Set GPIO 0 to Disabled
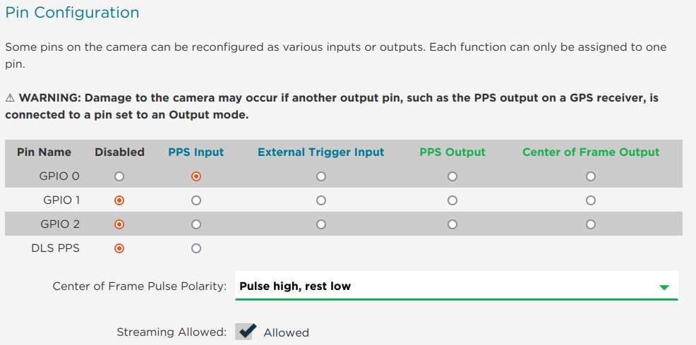This screenshot has width=696, height=345. click(x=119, y=176)
